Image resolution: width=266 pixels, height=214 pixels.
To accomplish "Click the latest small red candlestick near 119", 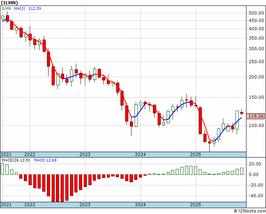I will tap(242, 113).
